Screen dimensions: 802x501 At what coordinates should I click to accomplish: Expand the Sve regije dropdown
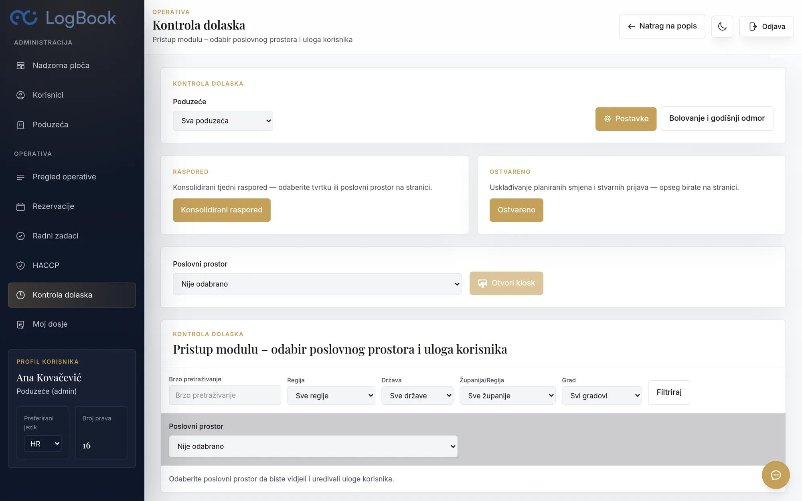click(x=331, y=396)
